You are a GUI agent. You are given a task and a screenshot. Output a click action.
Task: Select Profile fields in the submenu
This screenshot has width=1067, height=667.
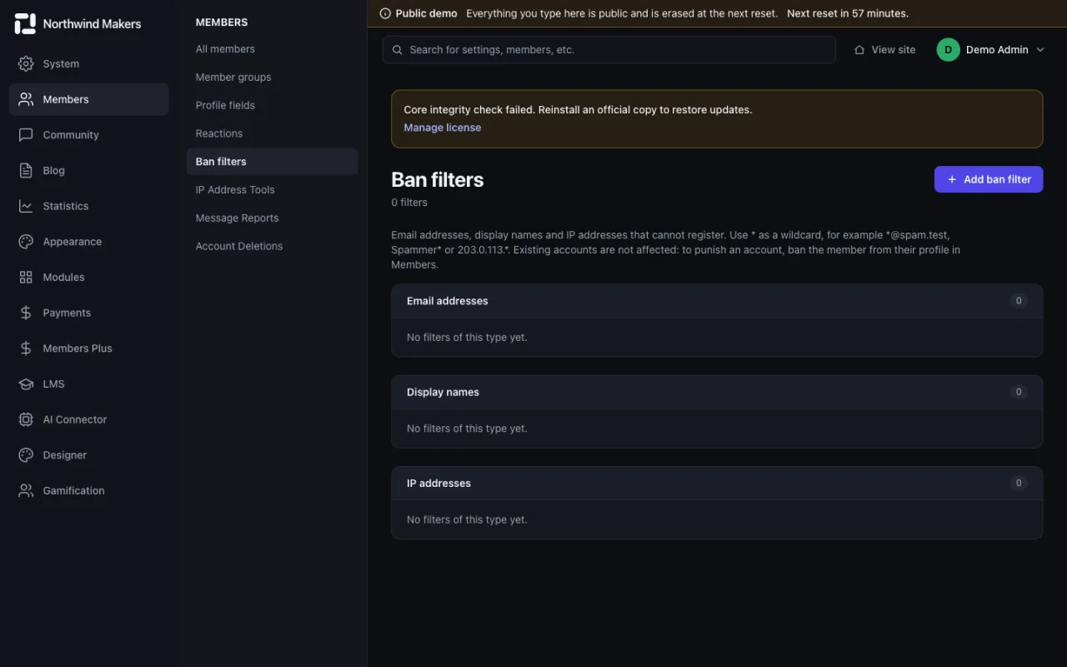[272, 105]
